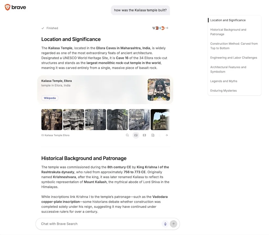Select the image search icon

coord(136,135)
